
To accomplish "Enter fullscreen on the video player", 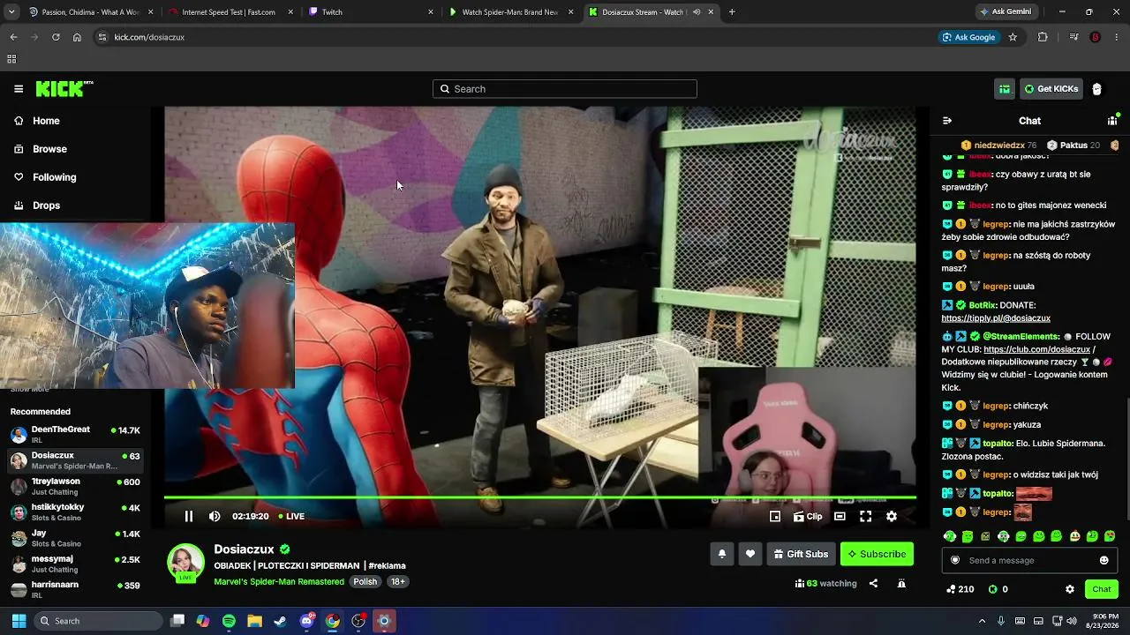I will pos(866,517).
